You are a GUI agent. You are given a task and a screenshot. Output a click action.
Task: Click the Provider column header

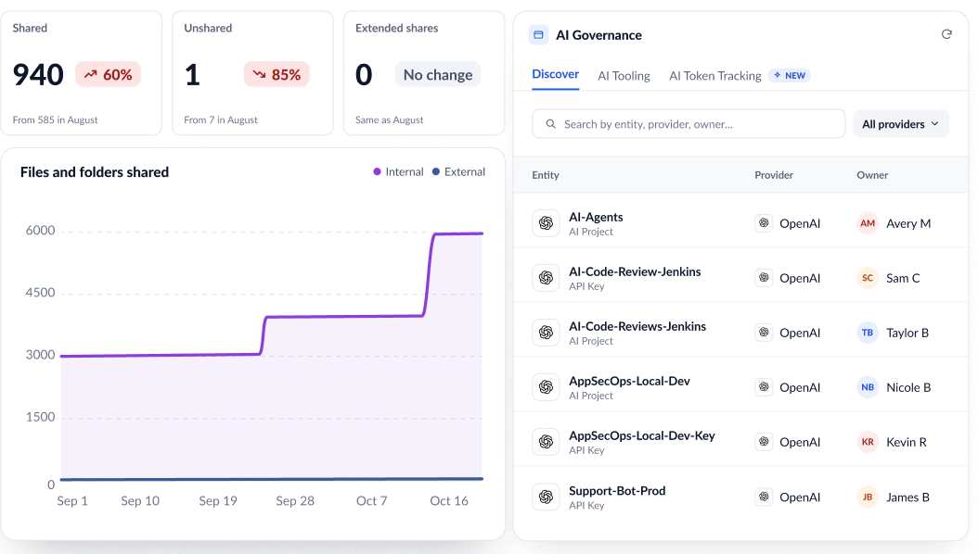coord(774,175)
